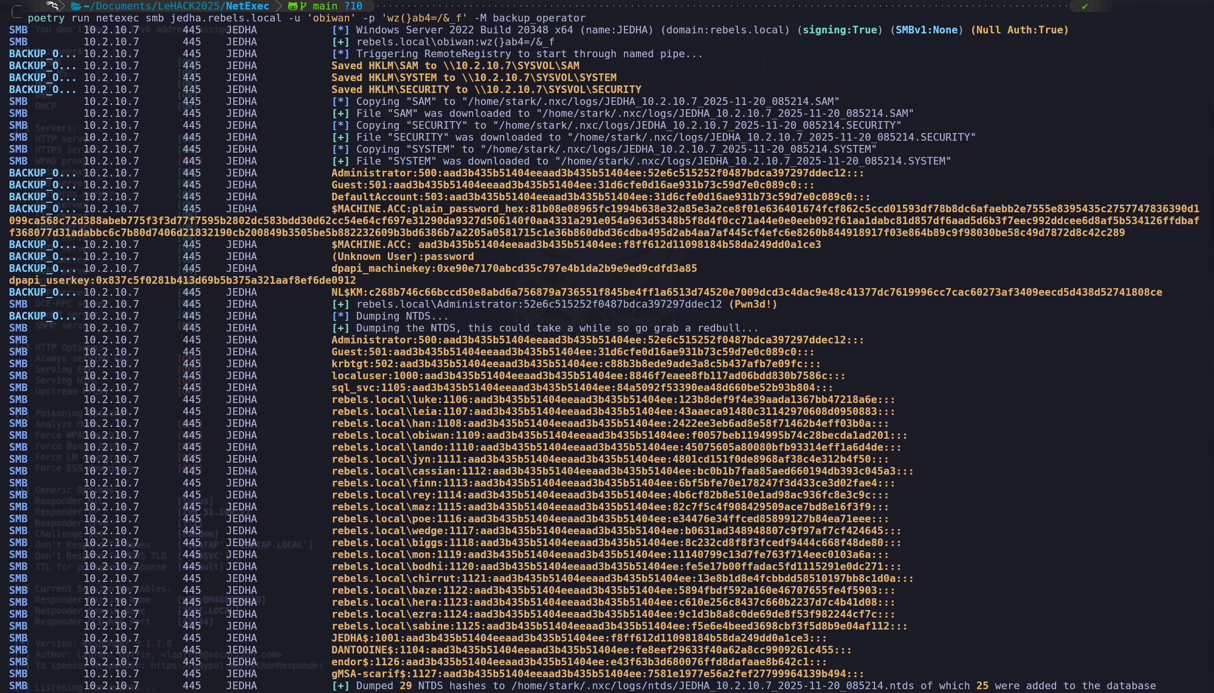Click the (SMBv1:None) label

point(926,30)
